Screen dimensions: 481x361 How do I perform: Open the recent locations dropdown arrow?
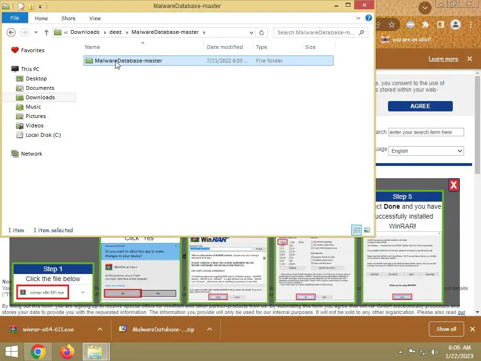(x=36, y=32)
